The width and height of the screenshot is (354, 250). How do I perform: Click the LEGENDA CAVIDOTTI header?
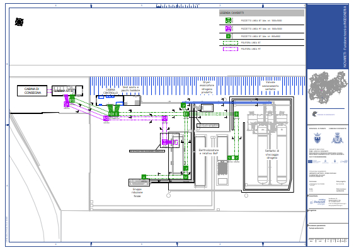pos(261,13)
